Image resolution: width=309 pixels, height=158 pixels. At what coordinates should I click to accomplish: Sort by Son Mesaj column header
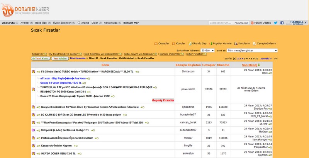point(250,65)
